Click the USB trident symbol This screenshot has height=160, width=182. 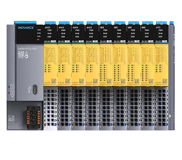[29, 90]
